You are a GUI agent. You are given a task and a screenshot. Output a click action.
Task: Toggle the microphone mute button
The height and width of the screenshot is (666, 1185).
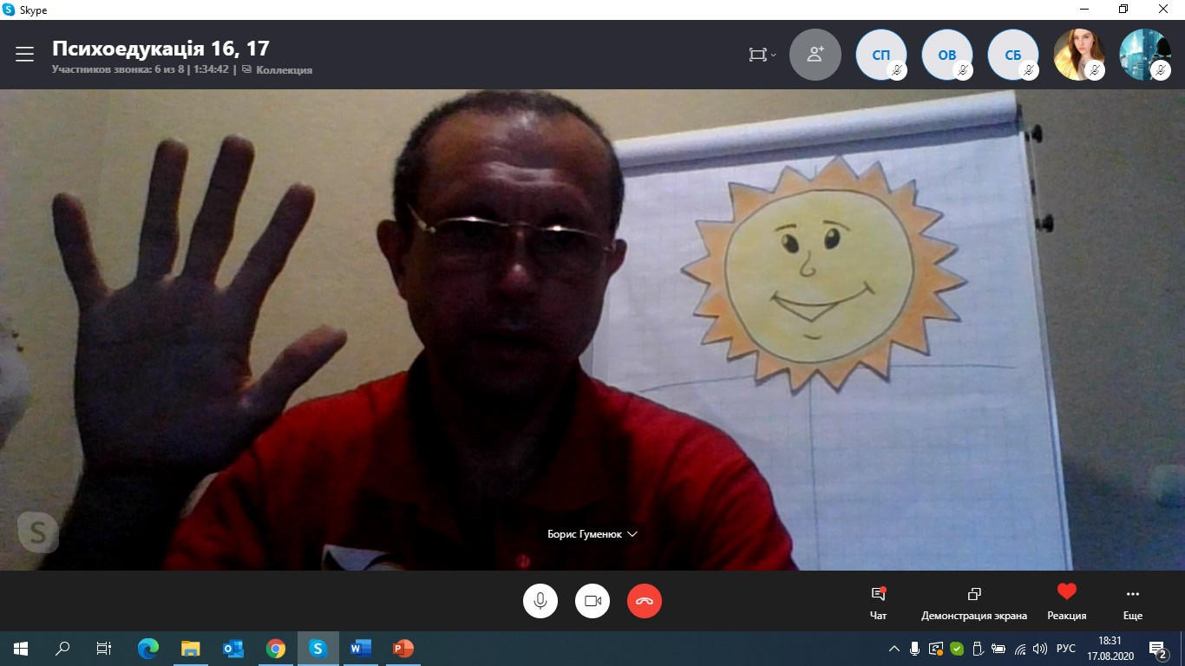[540, 600]
